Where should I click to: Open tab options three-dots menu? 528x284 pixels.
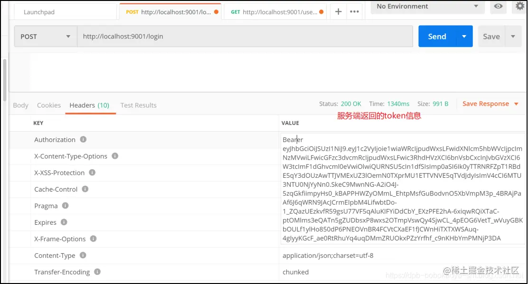tap(354, 12)
